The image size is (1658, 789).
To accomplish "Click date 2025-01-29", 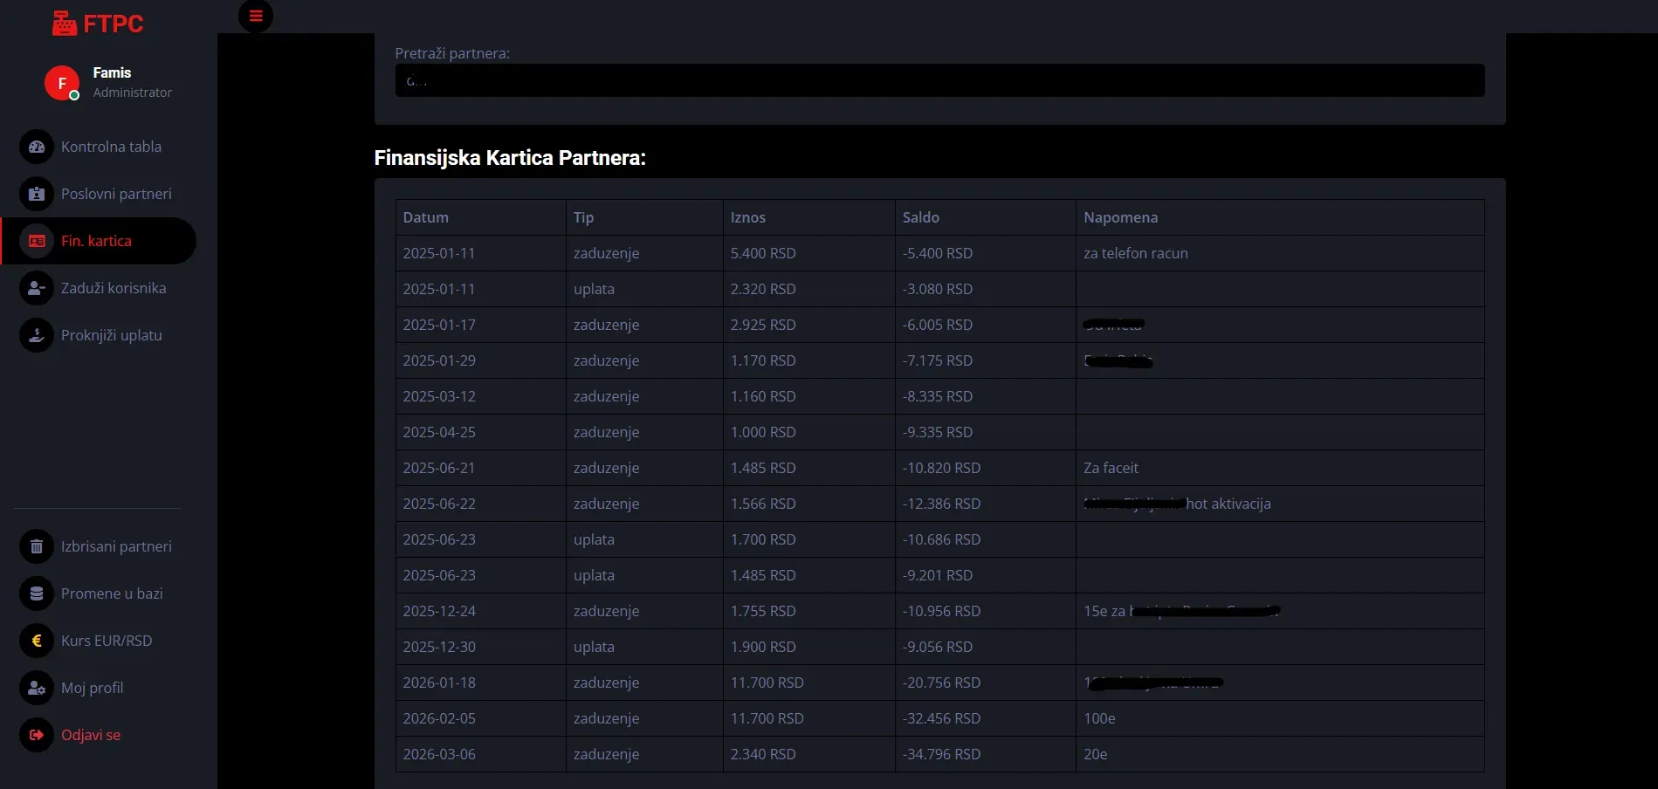I will 439,360.
